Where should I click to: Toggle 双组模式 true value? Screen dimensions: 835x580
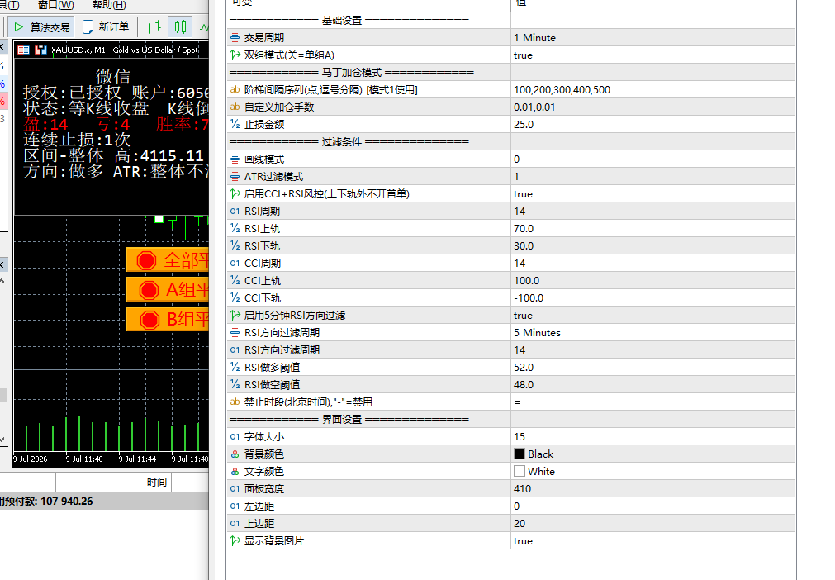click(652, 55)
